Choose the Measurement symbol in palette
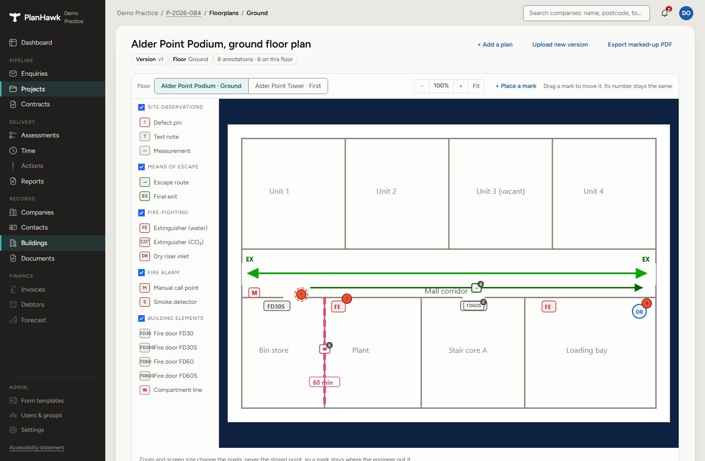The width and height of the screenshot is (705, 461). pos(145,151)
